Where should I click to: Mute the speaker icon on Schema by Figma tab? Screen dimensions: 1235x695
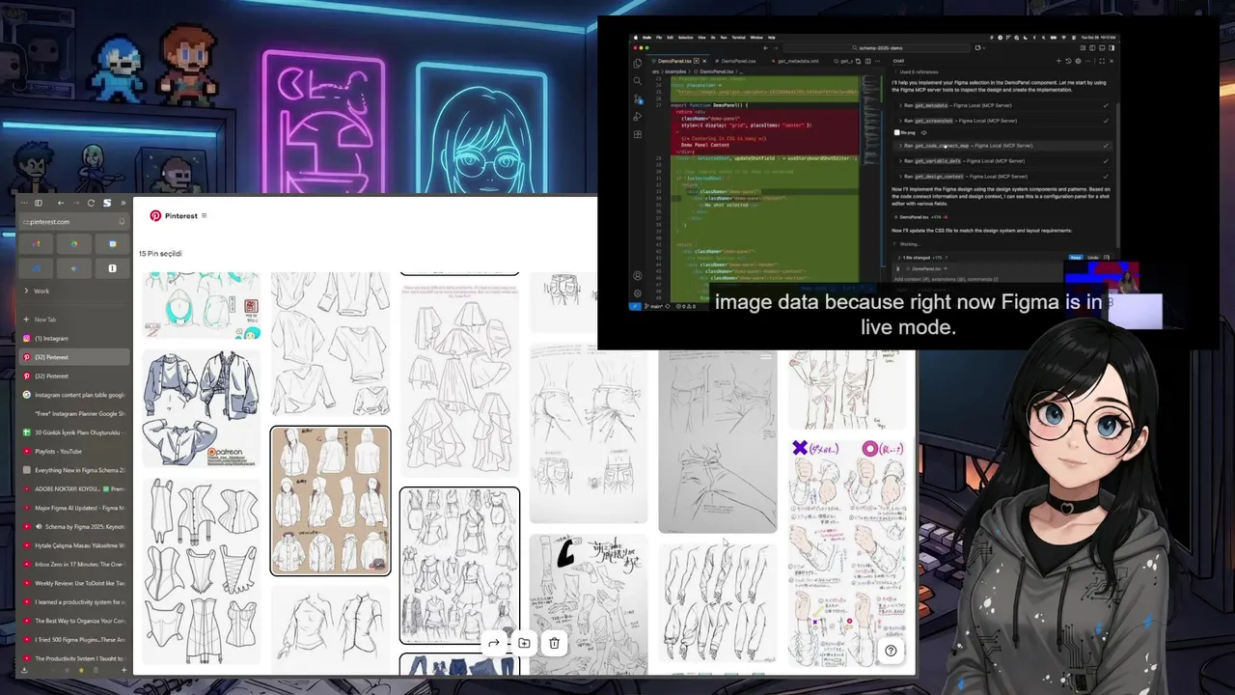tap(39, 526)
